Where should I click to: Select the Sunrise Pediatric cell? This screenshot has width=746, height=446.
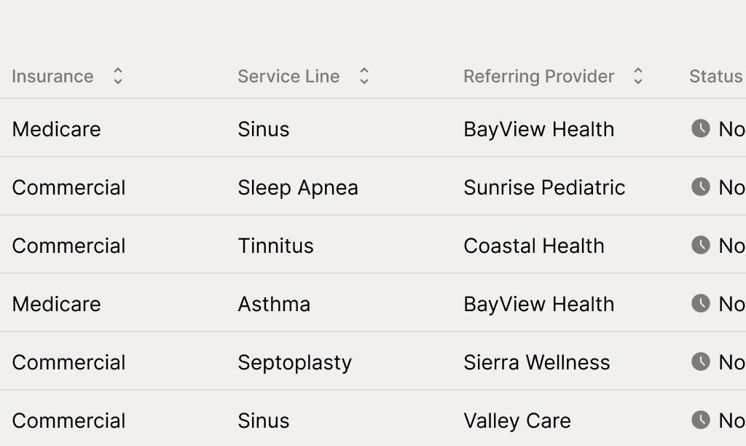[x=544, y=187]
